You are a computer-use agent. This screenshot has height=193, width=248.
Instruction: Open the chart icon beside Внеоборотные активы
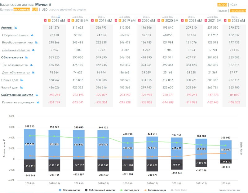click(x=36, y=43)
